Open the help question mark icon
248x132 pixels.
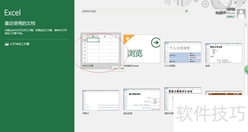(219, 3)
